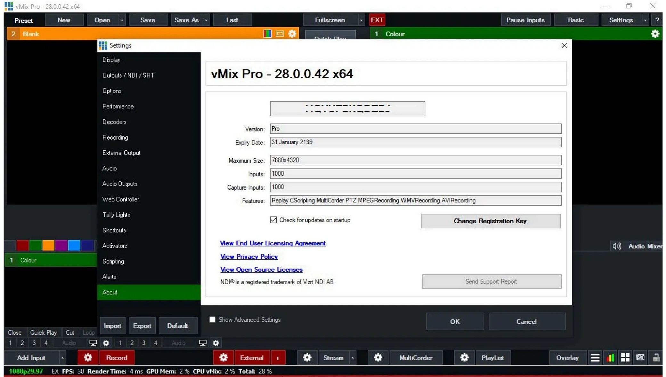This screenshot has width=666, height=377.
Task: Open the PlayList settings gear
Action: (464, 357)
